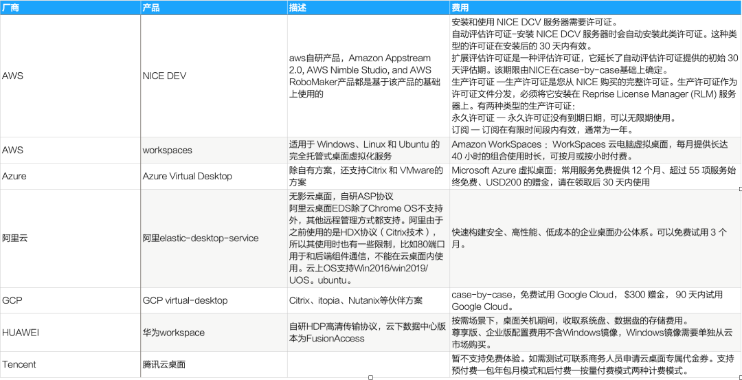This screenshot has height=380, width=742.
Task: Click the '产品' column header
Action: tap(214, 8)
